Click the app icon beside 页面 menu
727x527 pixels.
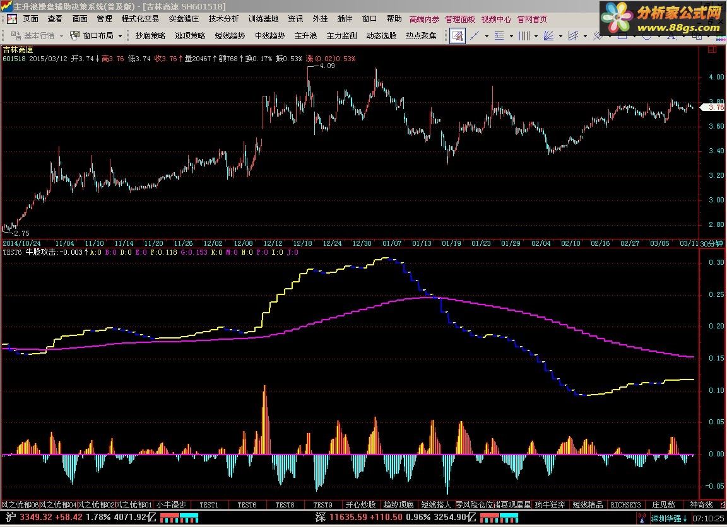11,19
